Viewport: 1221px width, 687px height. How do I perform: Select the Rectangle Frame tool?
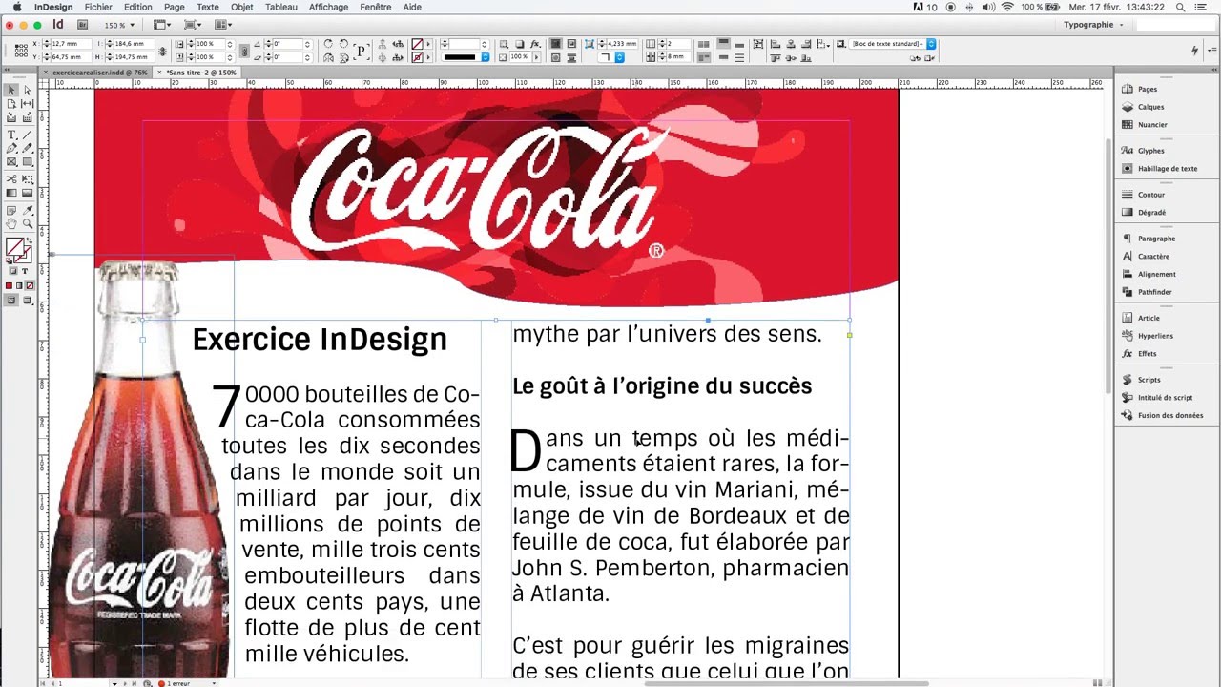point(11,162)
